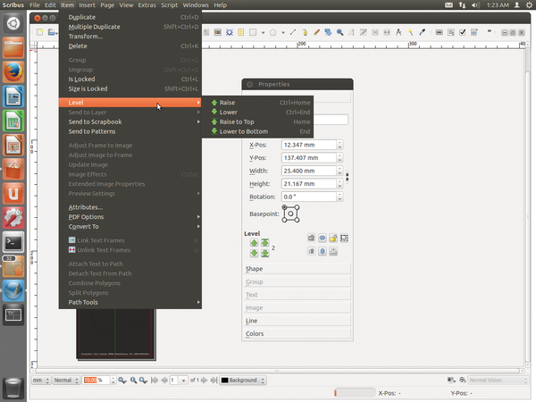
Task: Expand the Line section in Properties
Action: [x=297, y=321]
